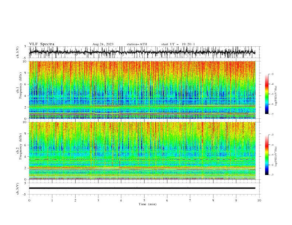Click the ch.3 flat black waveform trace
The image size is (292, 225).
point(142,188)
